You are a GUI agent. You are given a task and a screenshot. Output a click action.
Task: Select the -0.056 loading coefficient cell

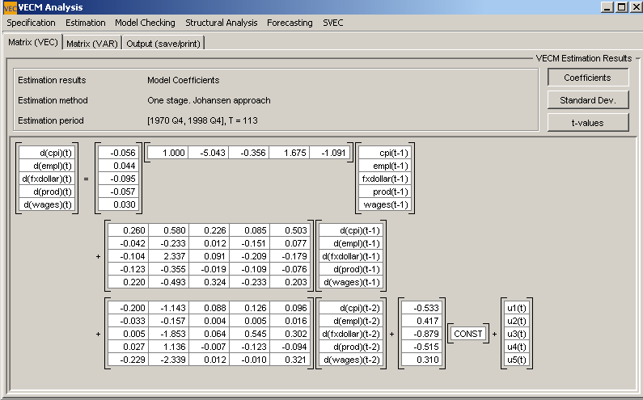coord(118,153)
